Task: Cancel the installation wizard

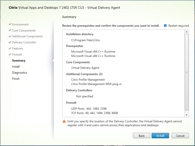Action: pos(180,136)
